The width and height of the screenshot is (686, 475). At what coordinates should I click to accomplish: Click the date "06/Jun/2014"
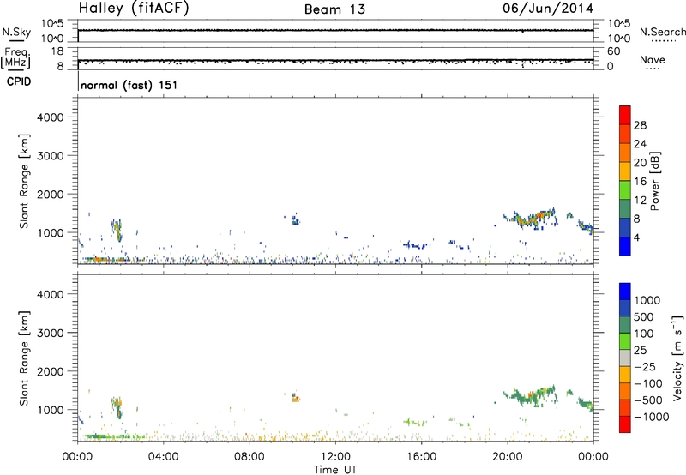pyautogui.click(x=548, y=9)
